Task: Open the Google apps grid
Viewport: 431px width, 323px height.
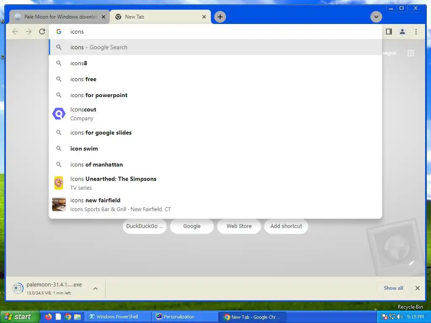Action: (411, 53)
